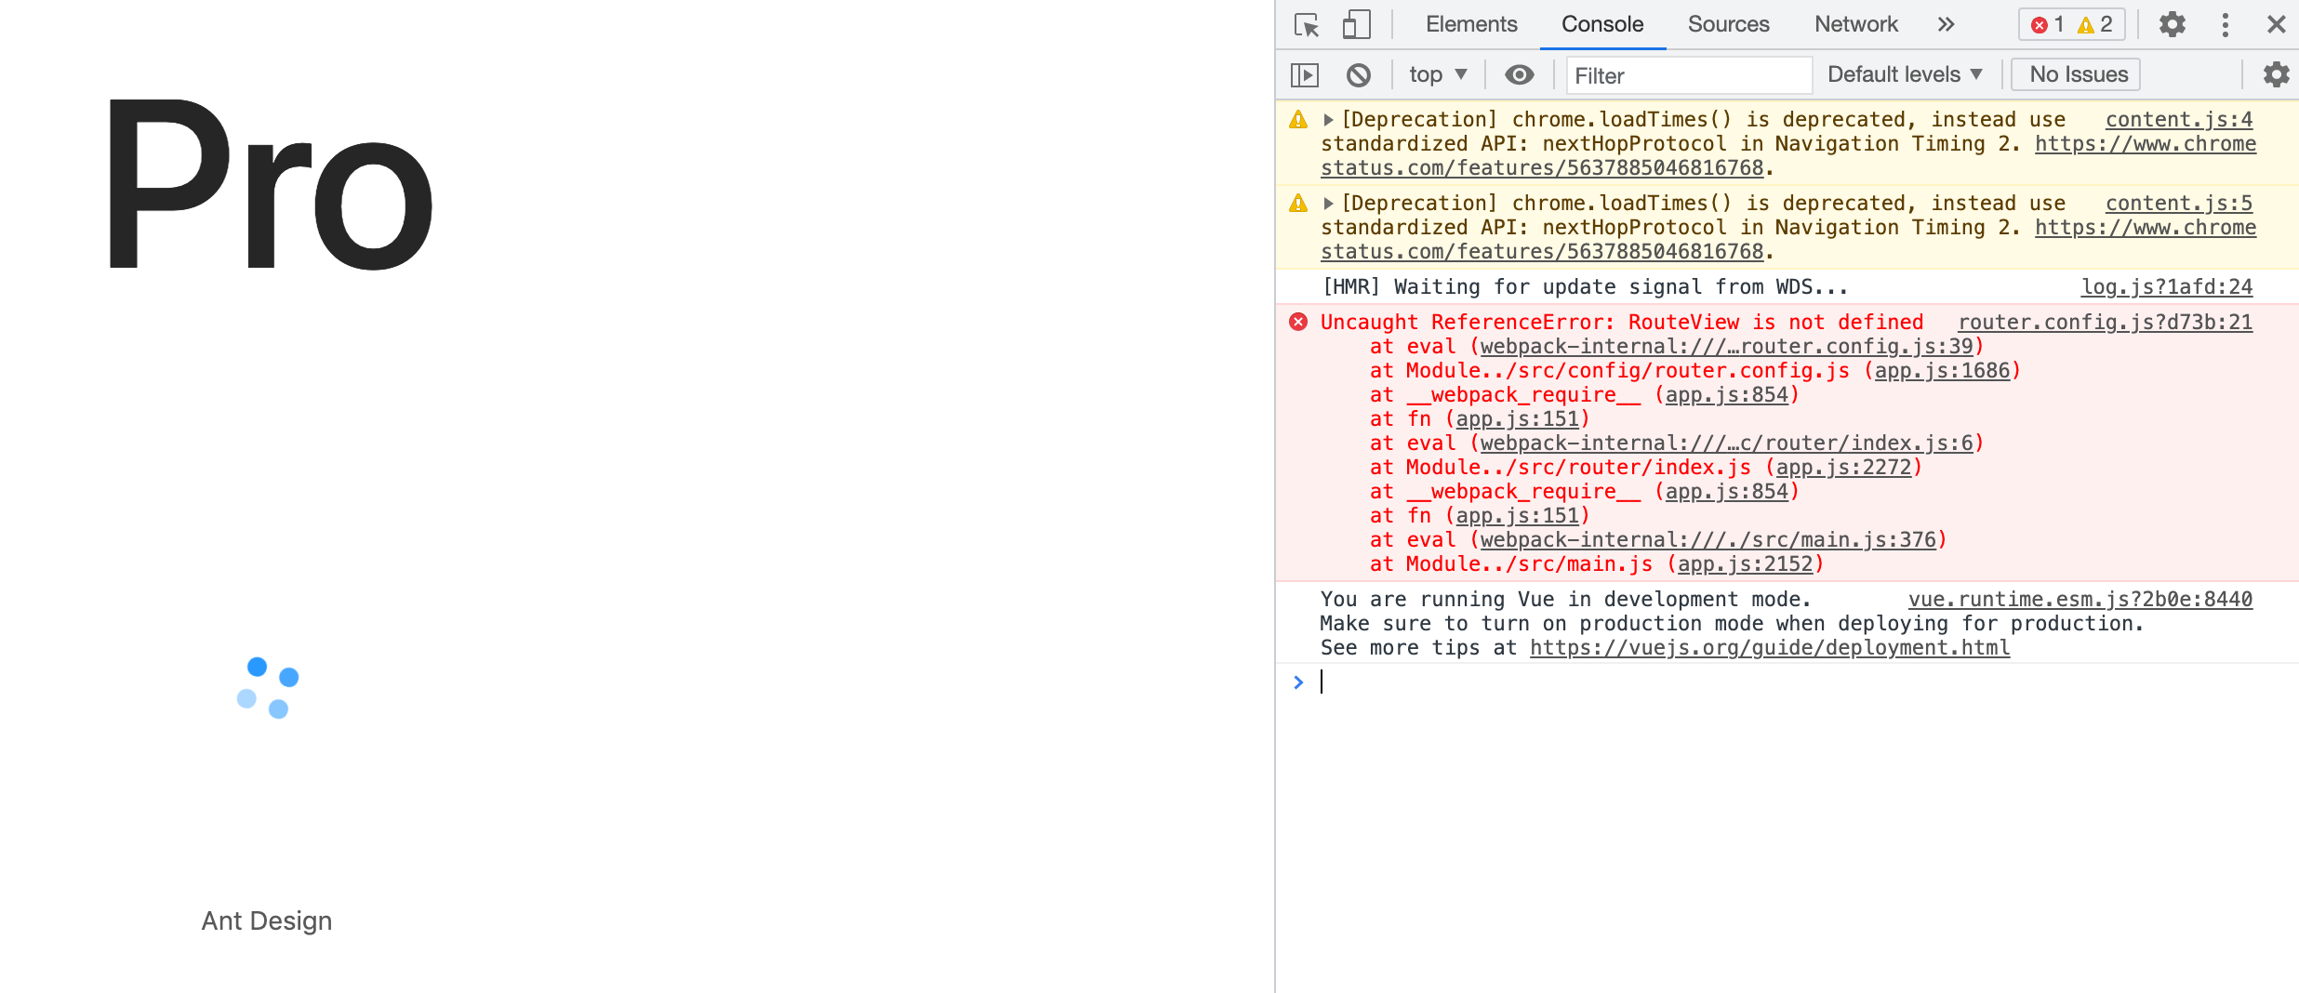Show the console sidebar
This screenshot has width=2299, height=993.
1305,74
